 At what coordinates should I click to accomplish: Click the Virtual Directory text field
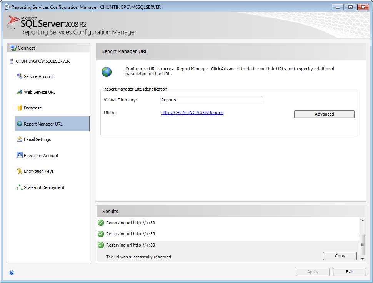(211, 100)
